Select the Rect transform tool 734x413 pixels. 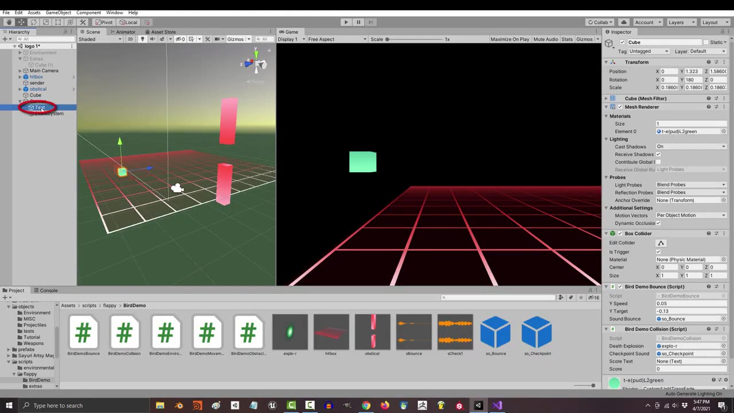click(x=58, y=22)
